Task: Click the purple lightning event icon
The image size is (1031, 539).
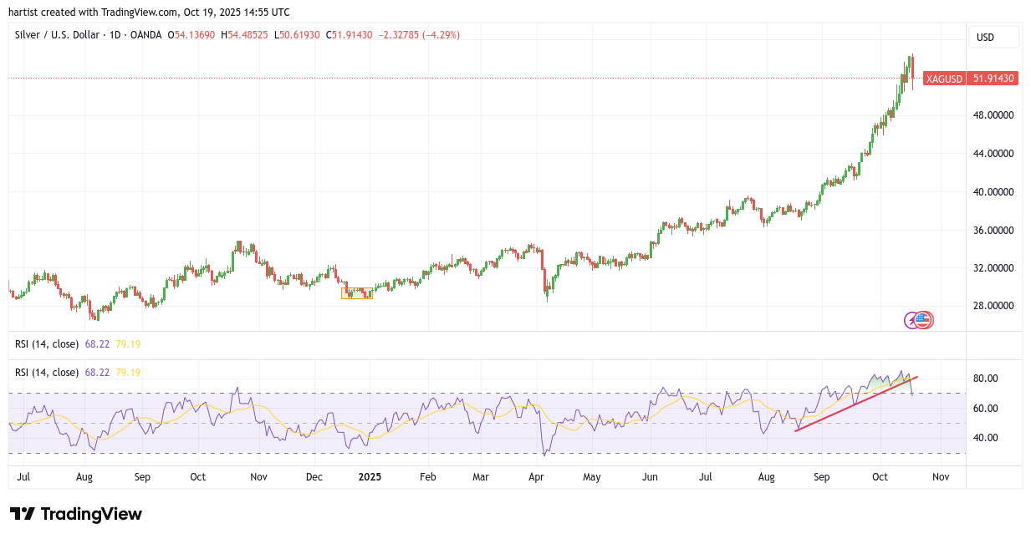Action: pos(912,319)
